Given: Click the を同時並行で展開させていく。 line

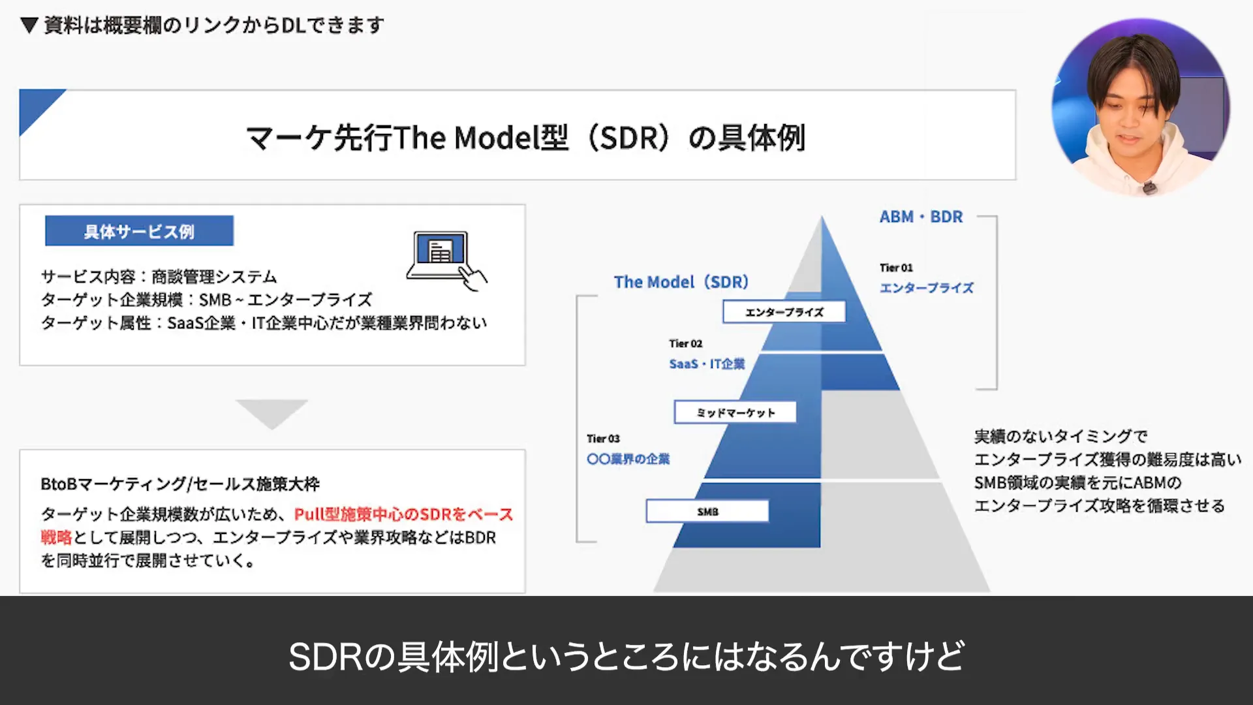Looking at the screenshot, I should [148, 561].
